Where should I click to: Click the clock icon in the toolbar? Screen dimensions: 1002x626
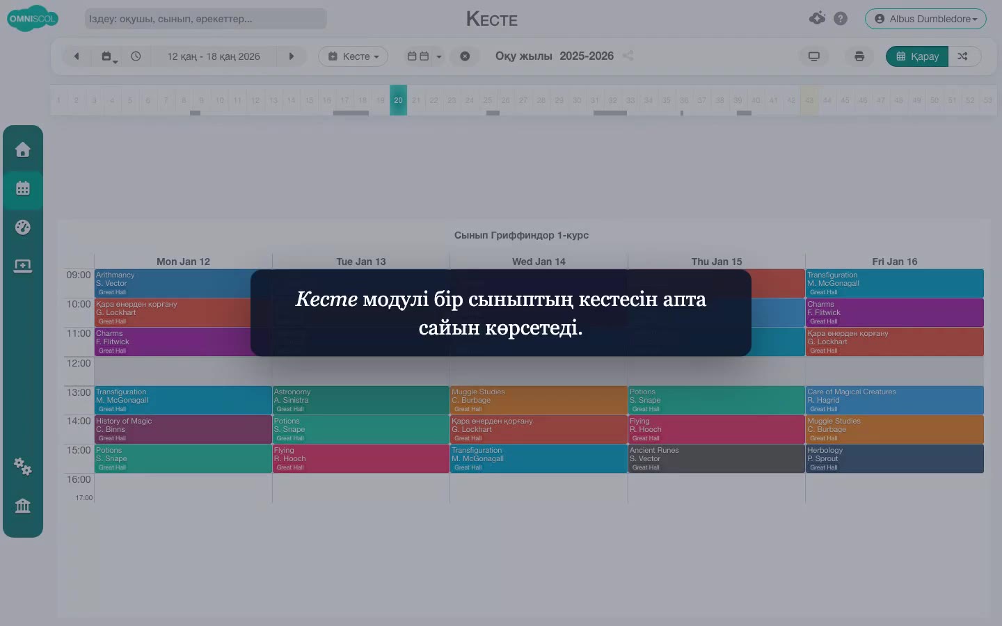(136, 56)
